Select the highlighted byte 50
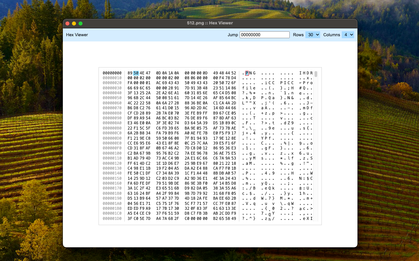 [x=136, y=73]
